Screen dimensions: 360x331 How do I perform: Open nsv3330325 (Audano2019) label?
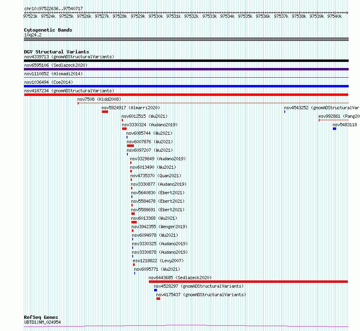[x=160, y=244]
